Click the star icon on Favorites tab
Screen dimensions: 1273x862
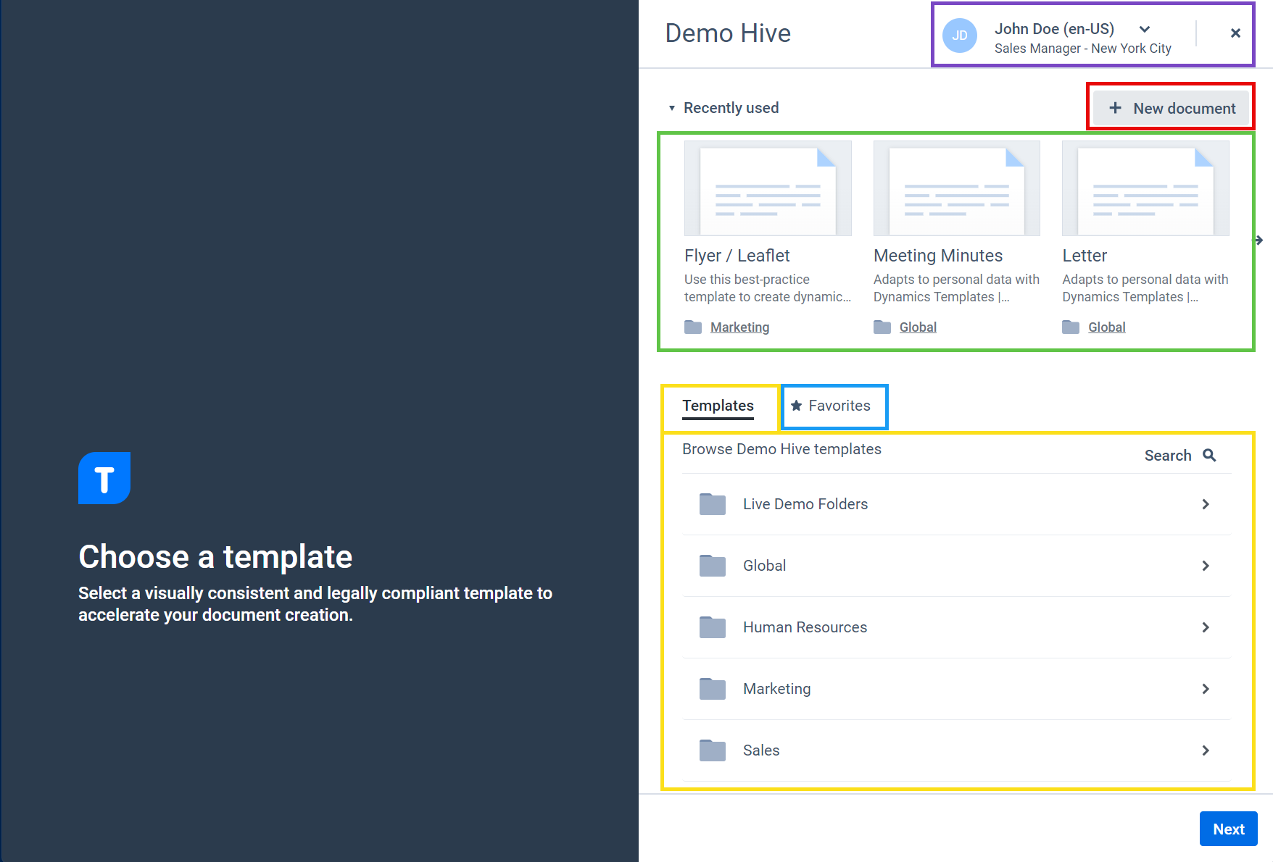tap(797, 406)
